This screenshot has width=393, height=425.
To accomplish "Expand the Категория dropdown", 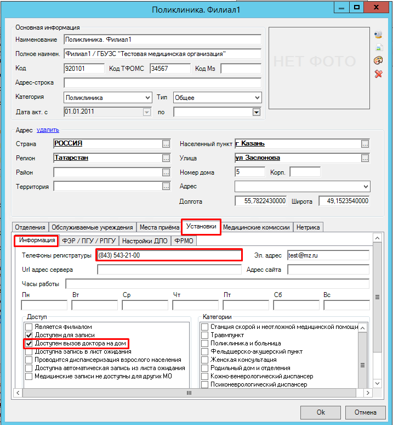I will tap(147, 98).
